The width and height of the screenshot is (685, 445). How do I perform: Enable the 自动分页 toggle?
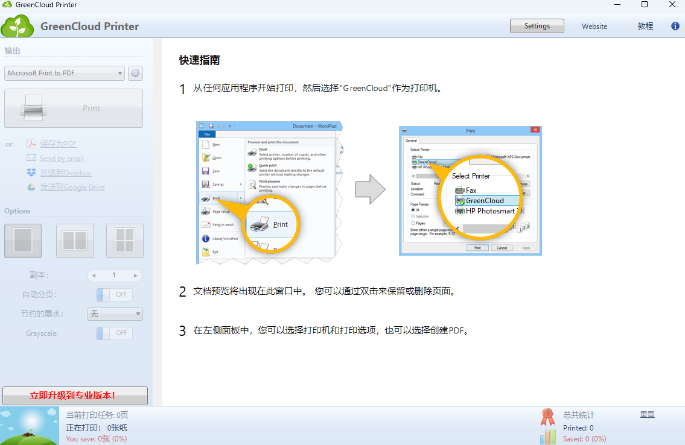tap(114, 294)
